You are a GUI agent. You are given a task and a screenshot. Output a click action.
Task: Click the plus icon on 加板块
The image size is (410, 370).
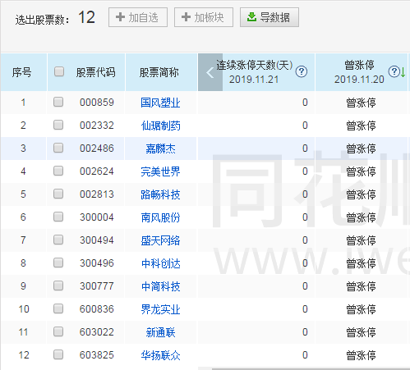pyautogui.click(x=186, y=17)
